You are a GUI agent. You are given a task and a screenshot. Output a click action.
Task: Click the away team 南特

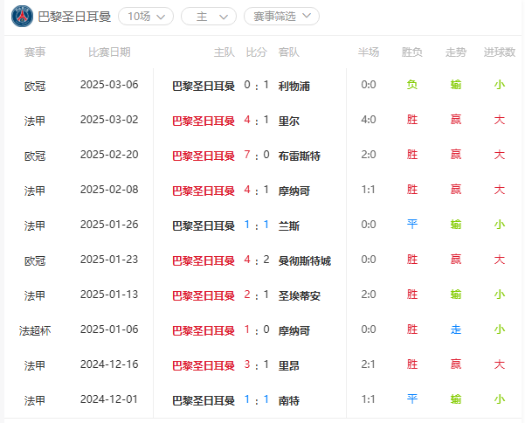288,400
